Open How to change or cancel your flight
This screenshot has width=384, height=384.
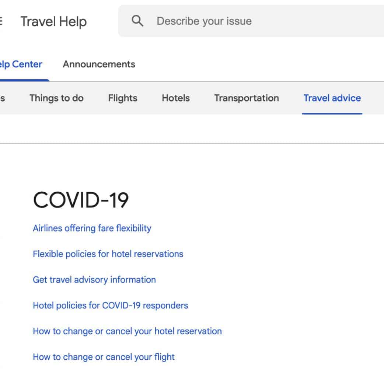point(104,357)
